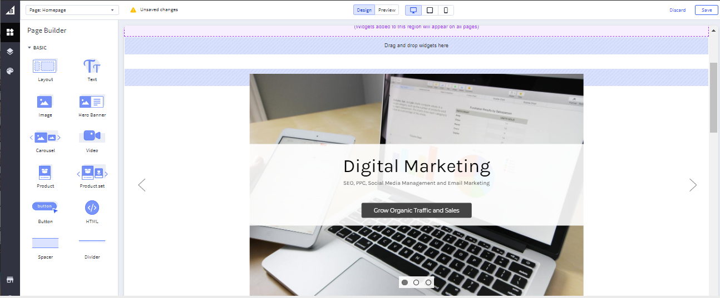Open the layers panel in sidebar
This screenshot has height=298, width=720.
[10, 52]
